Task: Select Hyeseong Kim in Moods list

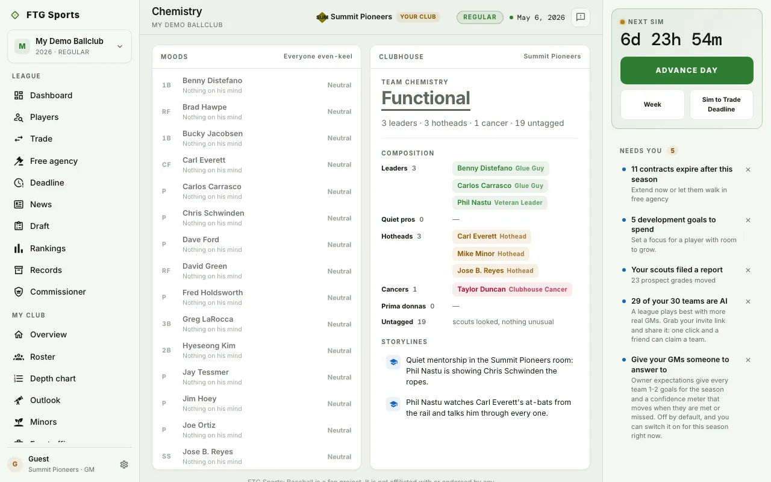Action: (257, 351)
